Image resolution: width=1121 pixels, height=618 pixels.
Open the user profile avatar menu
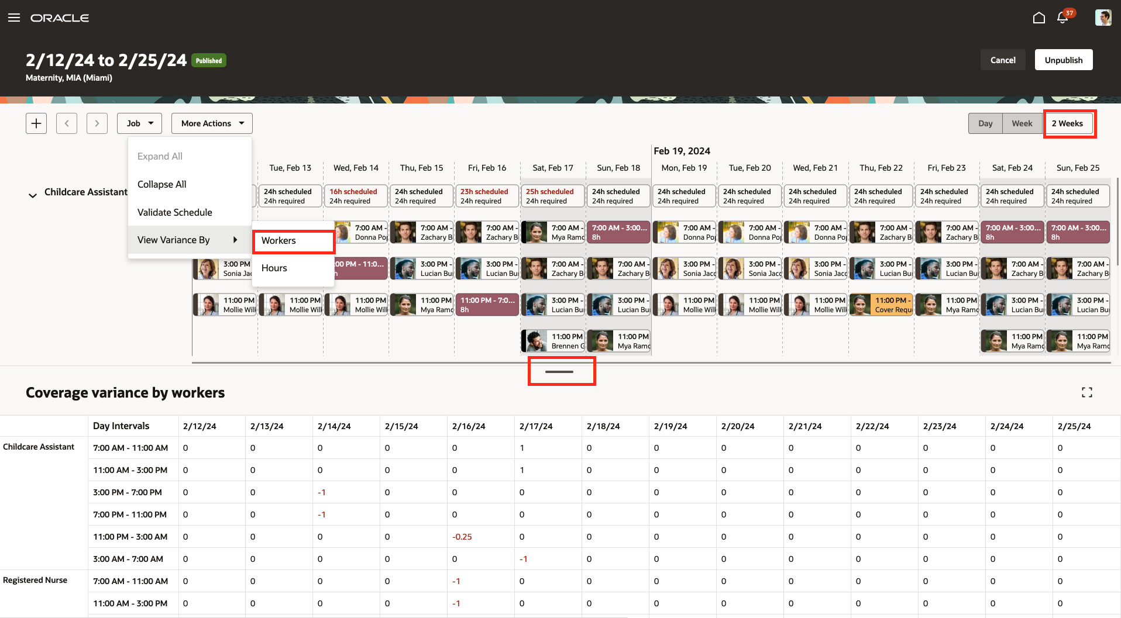point(1103,18)
